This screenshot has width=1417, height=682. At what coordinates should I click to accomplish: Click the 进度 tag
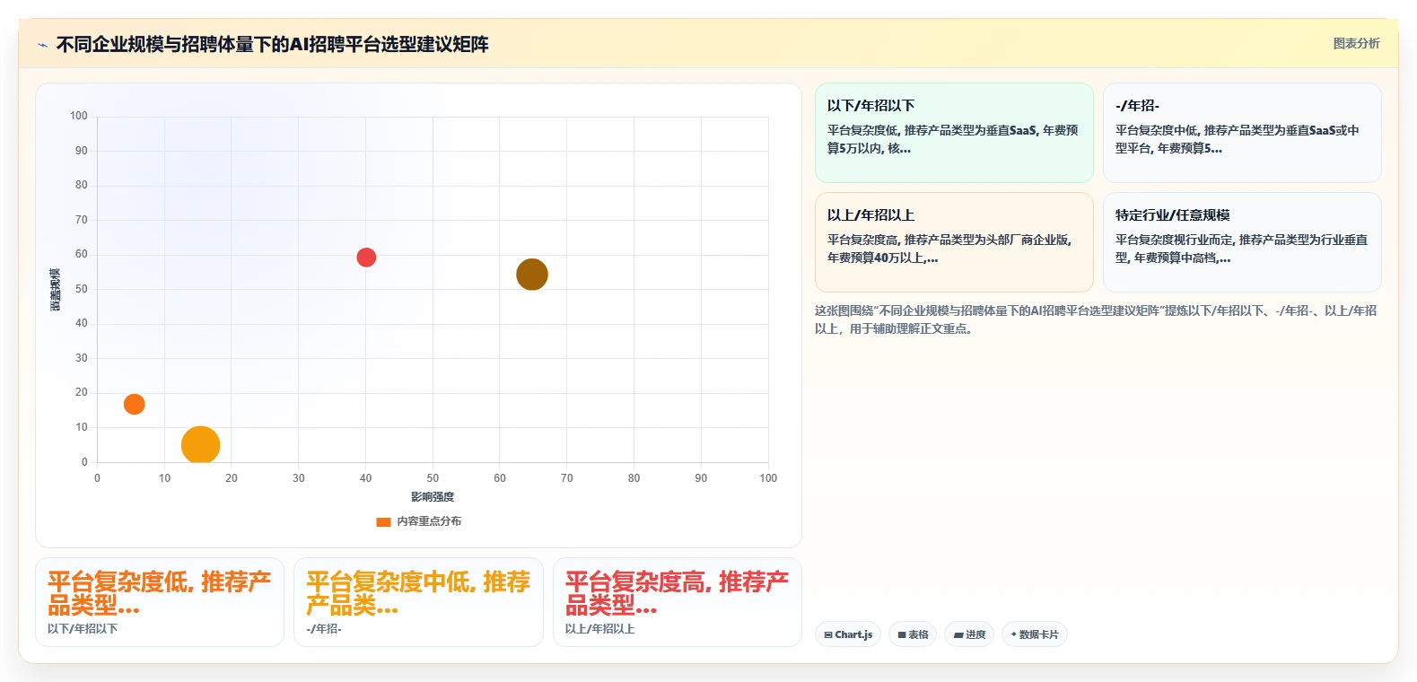click(x=969, y=634)
